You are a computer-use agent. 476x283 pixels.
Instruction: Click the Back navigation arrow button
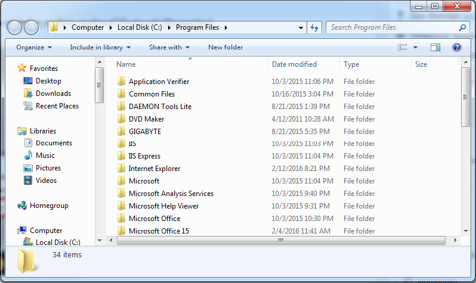[14, 27]
